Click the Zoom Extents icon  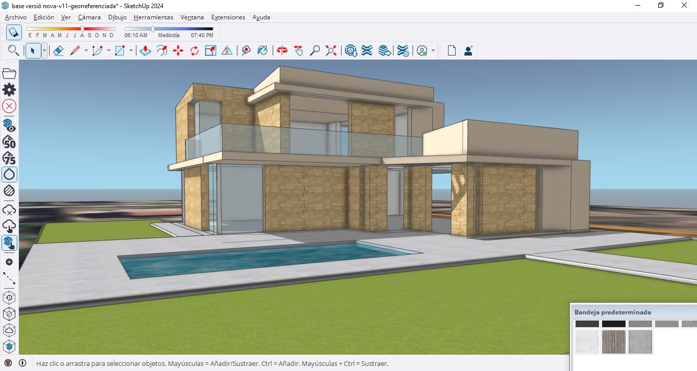click(332, 50)
